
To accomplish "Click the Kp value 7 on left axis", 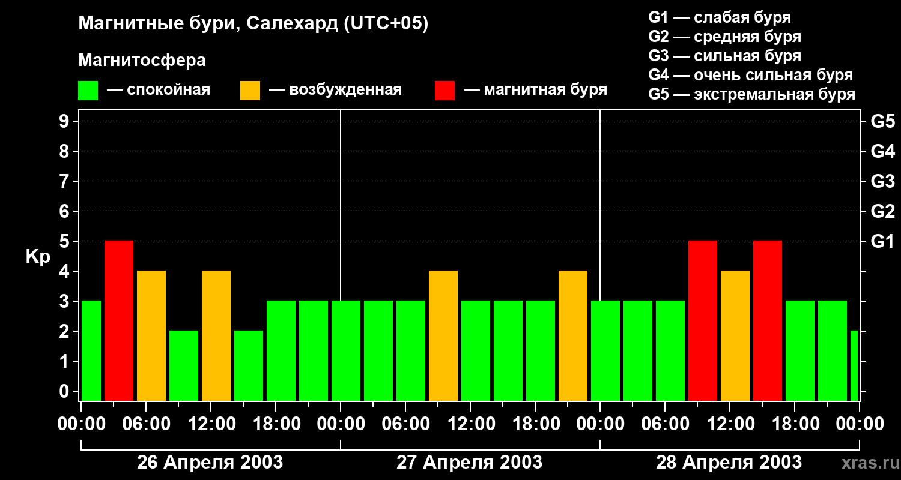I will click(65, 181).
